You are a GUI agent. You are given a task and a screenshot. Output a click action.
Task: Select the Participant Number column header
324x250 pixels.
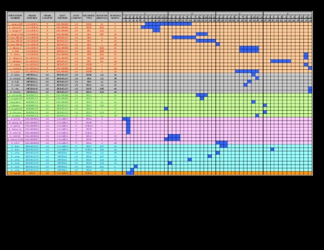(x=15, y=17)
